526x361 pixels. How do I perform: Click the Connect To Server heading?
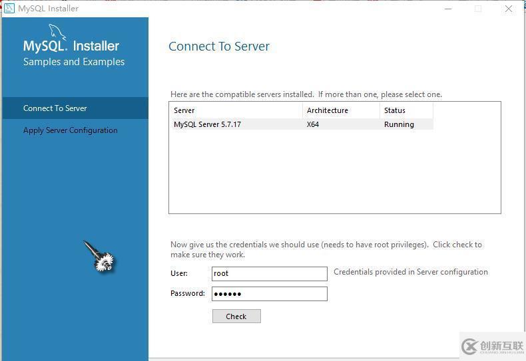tap(218, 47)
